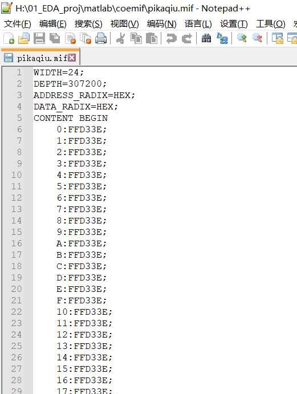Open the 搜索(S) menu
The height and width of the screenshot is (394, 297).
coord(88,24)
